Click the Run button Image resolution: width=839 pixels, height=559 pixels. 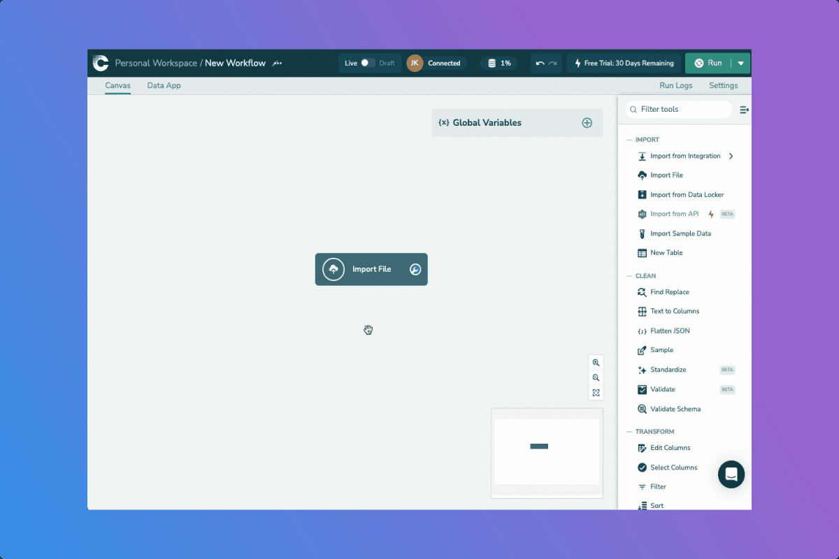coord(708,63)
